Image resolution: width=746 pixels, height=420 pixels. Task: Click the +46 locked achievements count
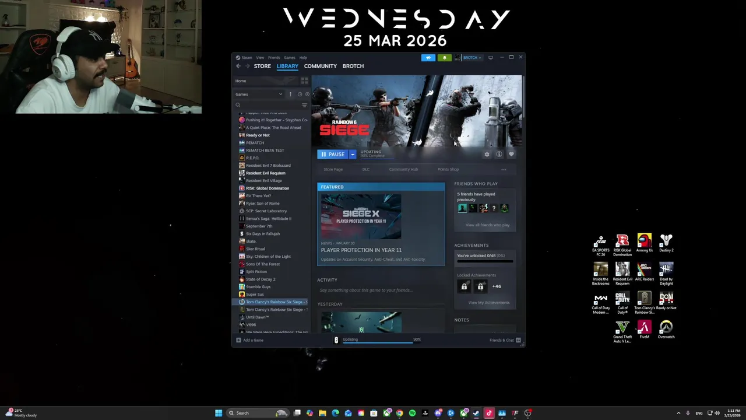(497, 286)
